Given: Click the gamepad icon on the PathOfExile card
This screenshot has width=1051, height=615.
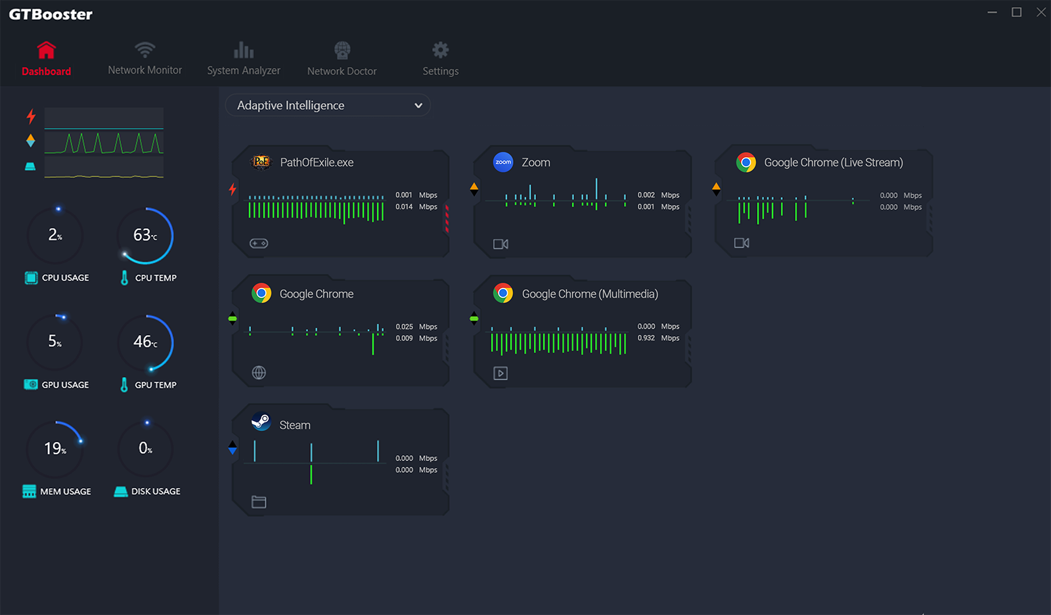Looking at the screenshot, I should 259,244.
